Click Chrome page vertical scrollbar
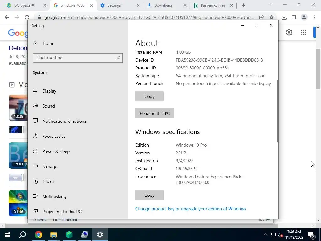 [318, 69]
